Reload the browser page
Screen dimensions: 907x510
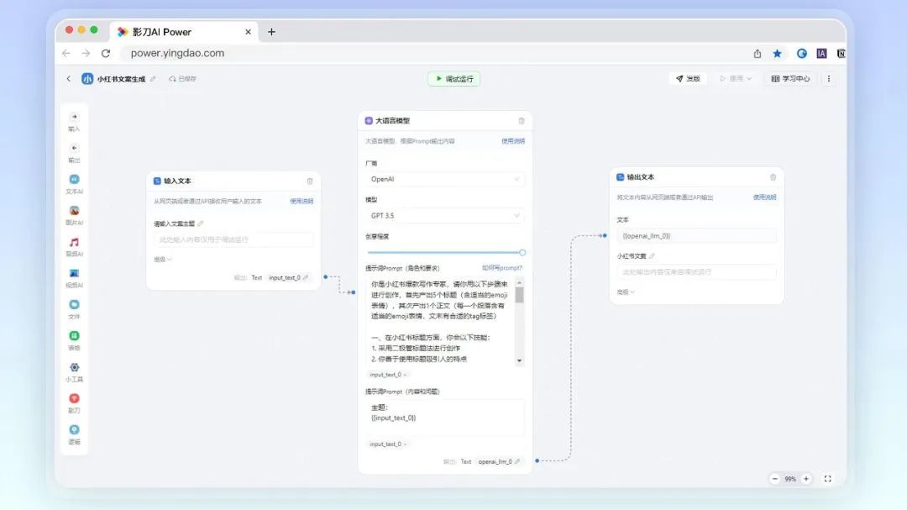(105, 53)
